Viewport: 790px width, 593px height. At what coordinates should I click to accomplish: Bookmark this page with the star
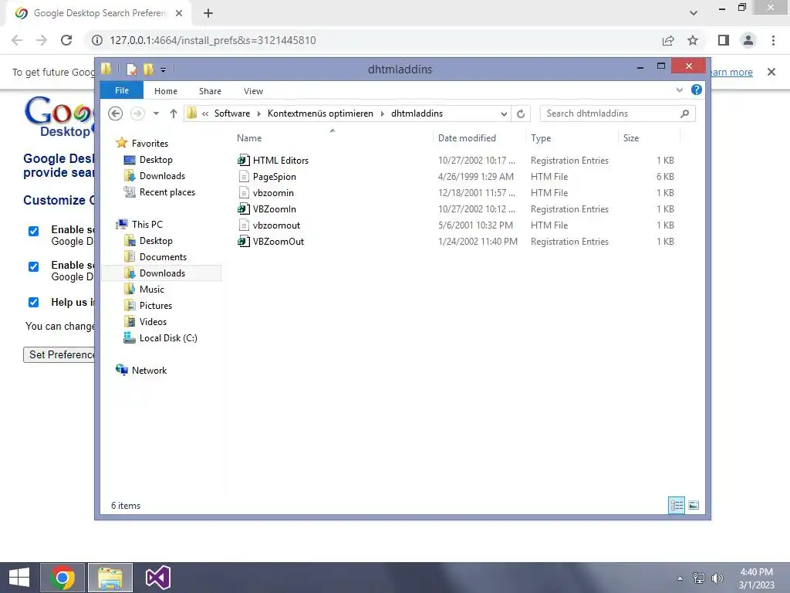[x=693, y=40]
